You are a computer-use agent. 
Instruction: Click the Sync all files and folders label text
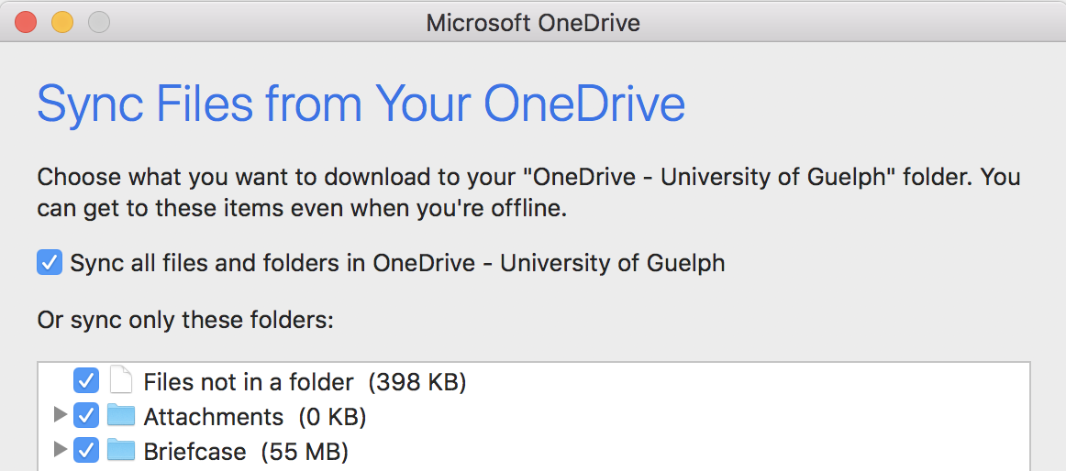(x=397, y=264)
